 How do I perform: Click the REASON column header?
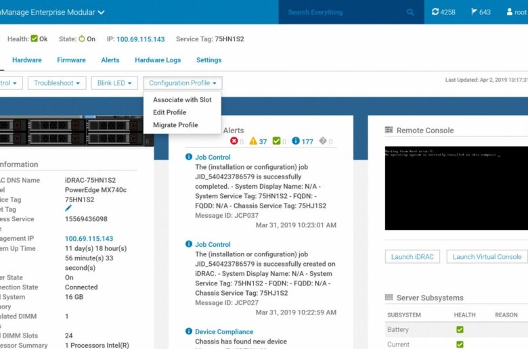[506, 315]
